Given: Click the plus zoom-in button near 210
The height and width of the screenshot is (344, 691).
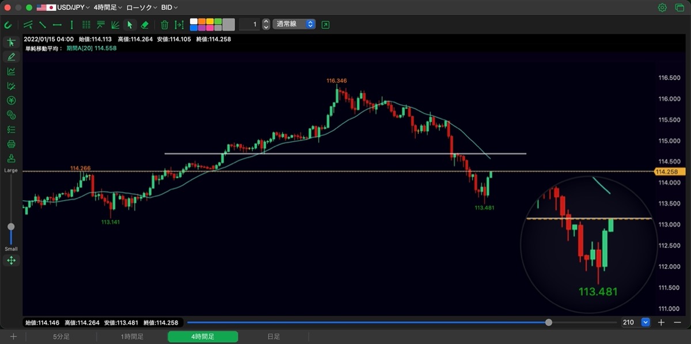Looking at the screenshot, I should pos(662,323).
